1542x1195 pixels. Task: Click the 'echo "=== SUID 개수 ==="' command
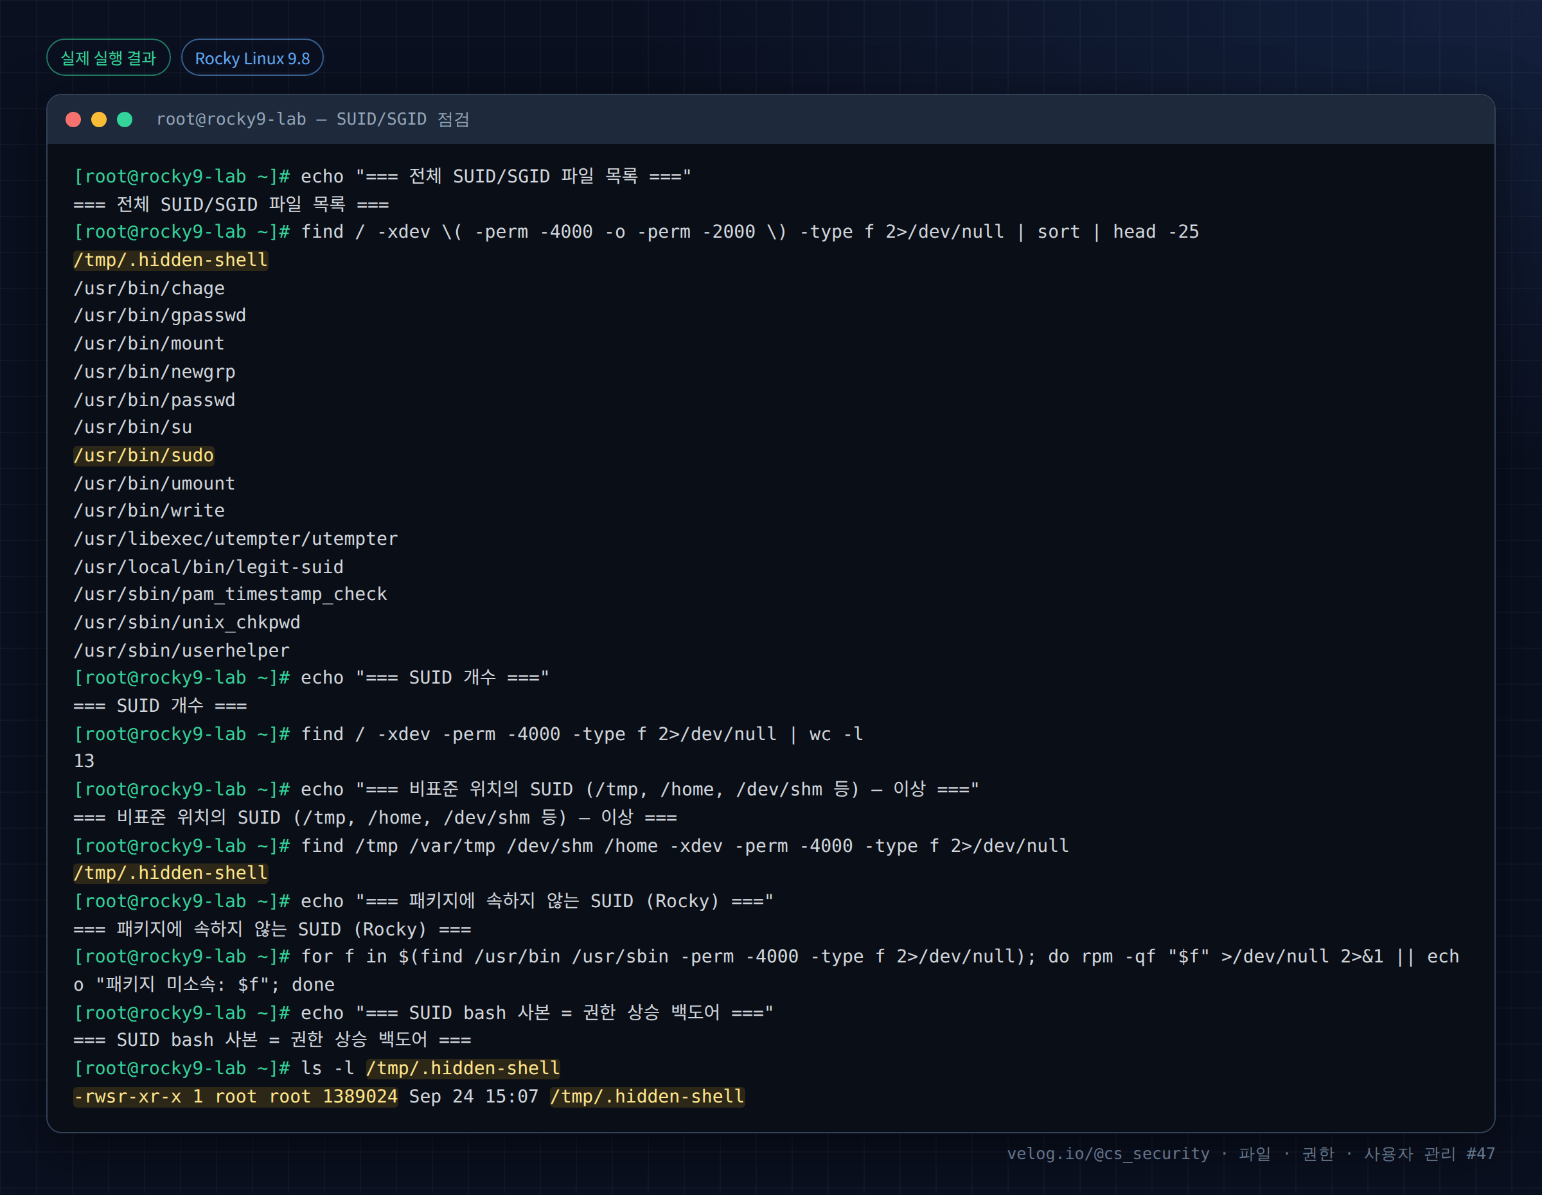coord(425,678)
